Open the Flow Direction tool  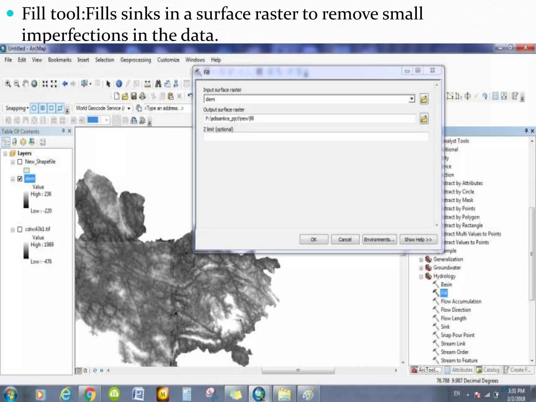[x=456, y=310]
